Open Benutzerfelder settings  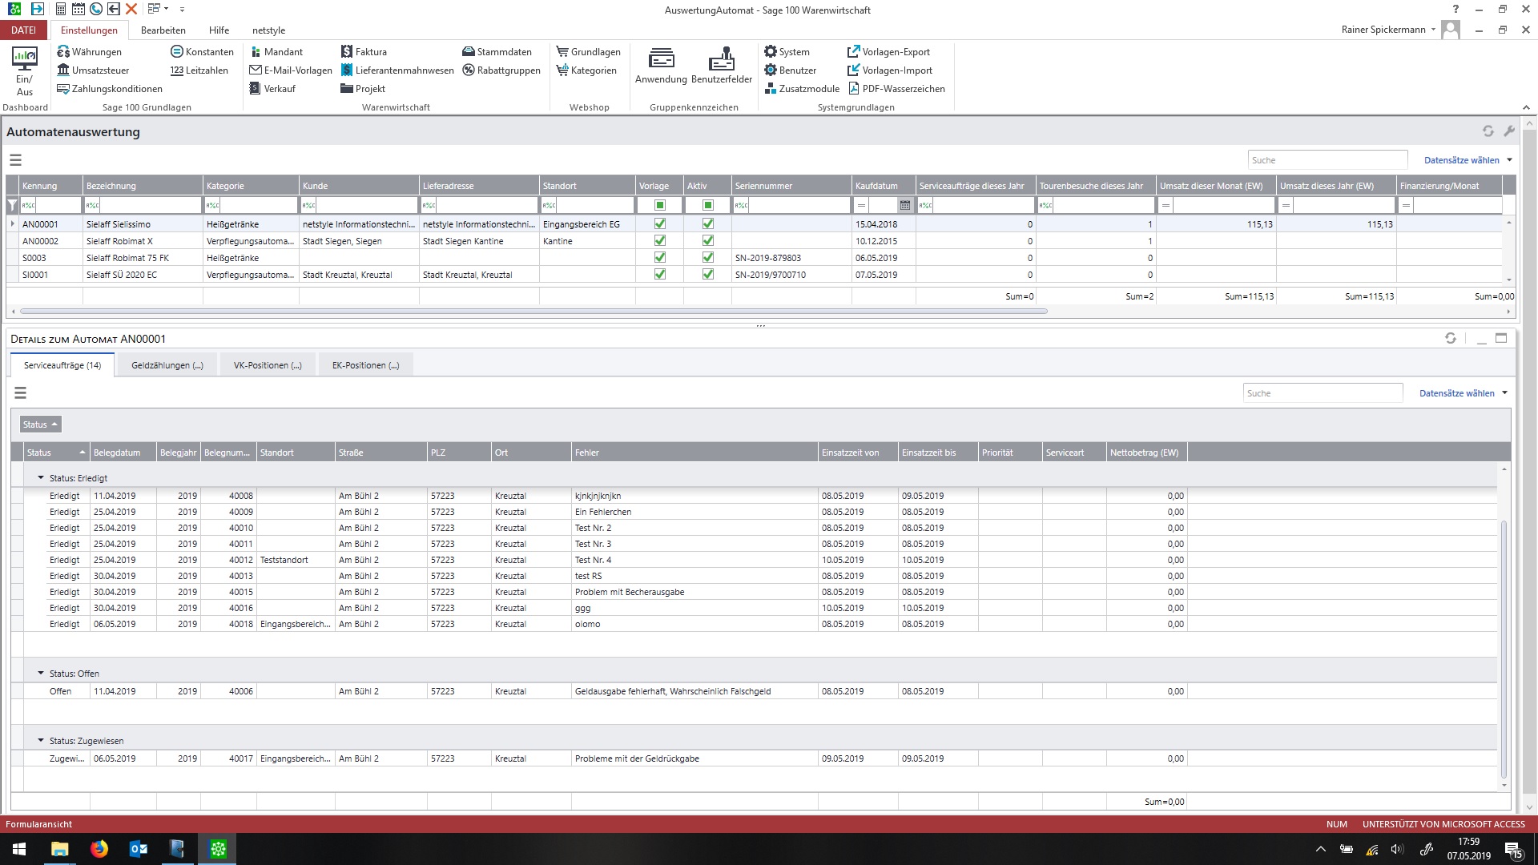pos(722,66)
